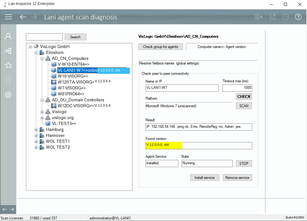
Task: Expand the WOL TEST2 node
Action: [36, 148]
